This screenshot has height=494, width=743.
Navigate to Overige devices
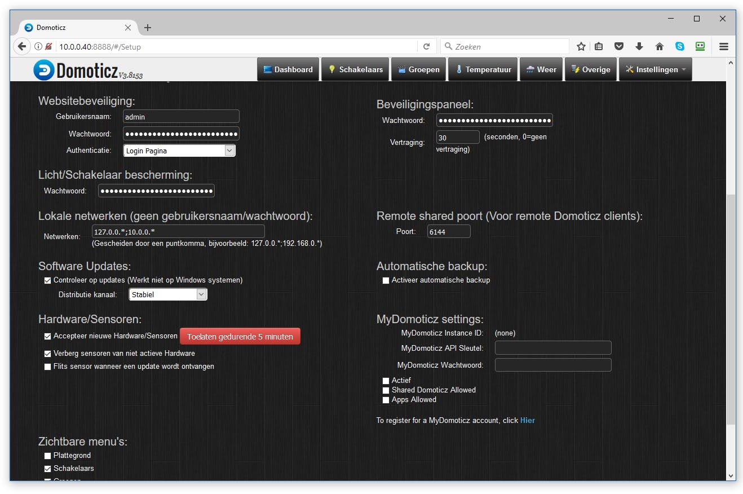tap(591, 69)
